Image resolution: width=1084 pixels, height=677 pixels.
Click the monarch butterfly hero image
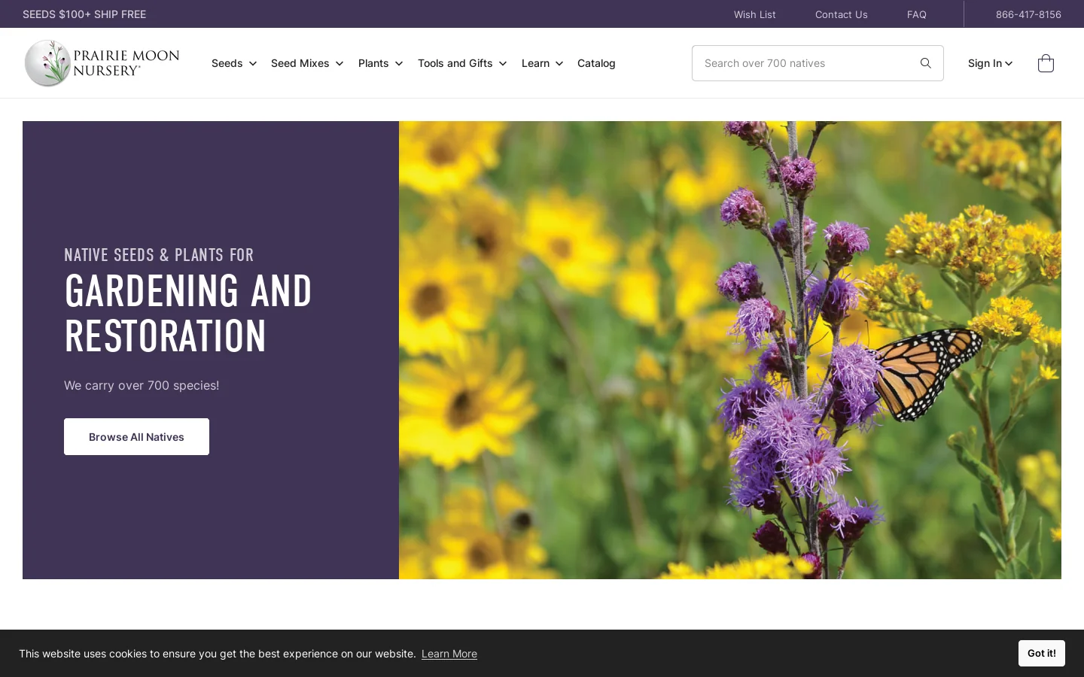tap(730, 350)
